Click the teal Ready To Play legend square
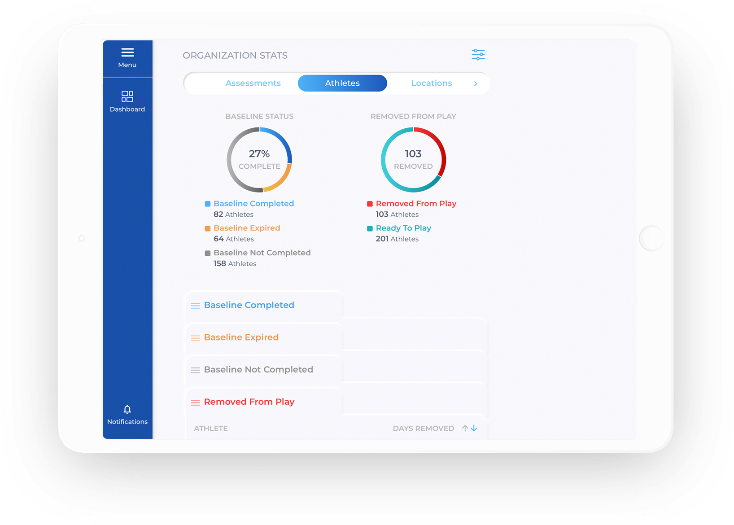 [x=370, y=228]
